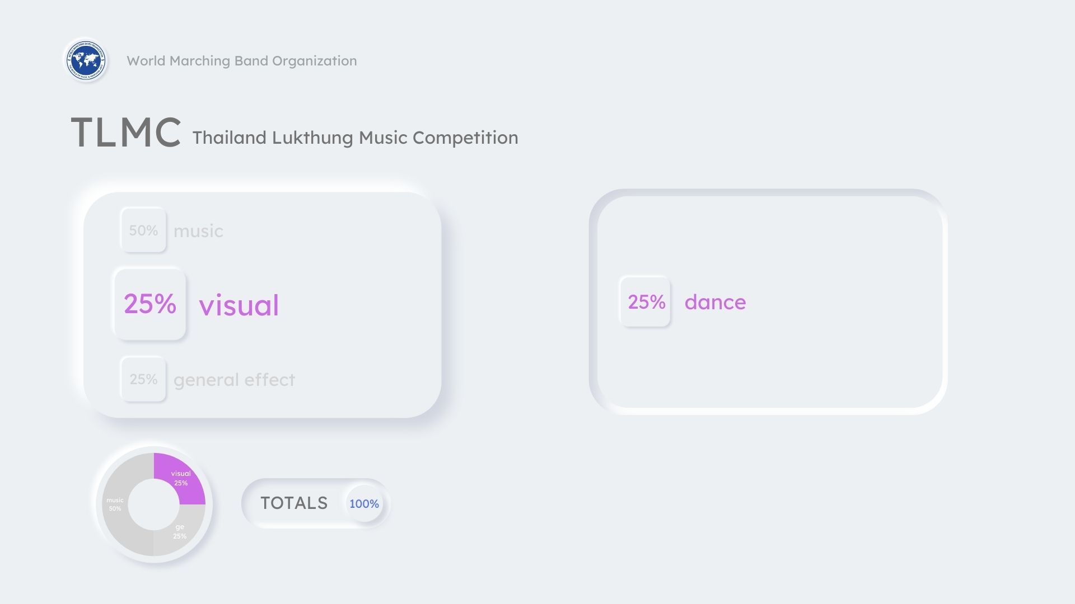The height and width of the screenshot is (604, 1075).
Task: Select the 50% music badge
Action: point(143,230)
